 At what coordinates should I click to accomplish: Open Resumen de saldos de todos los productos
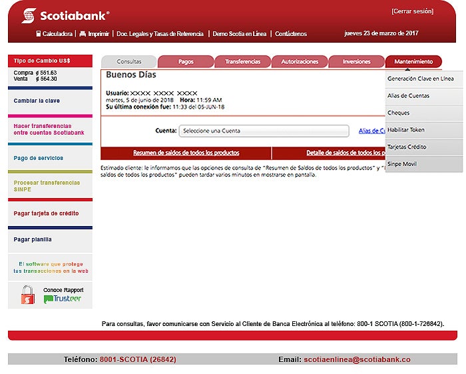click(x=186, y=153)
